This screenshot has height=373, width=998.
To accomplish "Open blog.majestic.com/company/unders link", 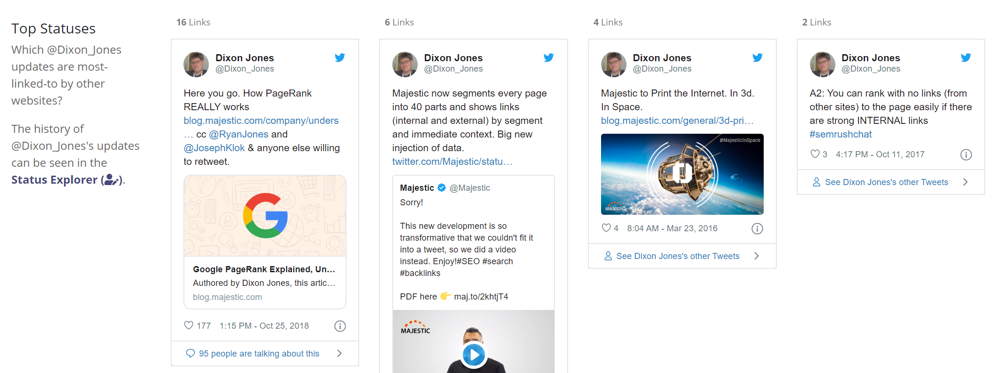I will tap(261, 121).
